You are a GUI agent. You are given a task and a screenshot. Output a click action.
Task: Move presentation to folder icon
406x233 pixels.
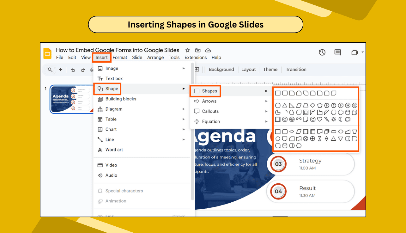click(x=197, y=50)
